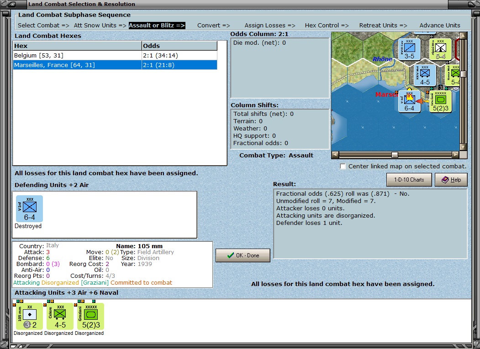The width and height of the screenshot is (480, 349).
Task: Click map scroll up arrow
Action: coord(463,36)
